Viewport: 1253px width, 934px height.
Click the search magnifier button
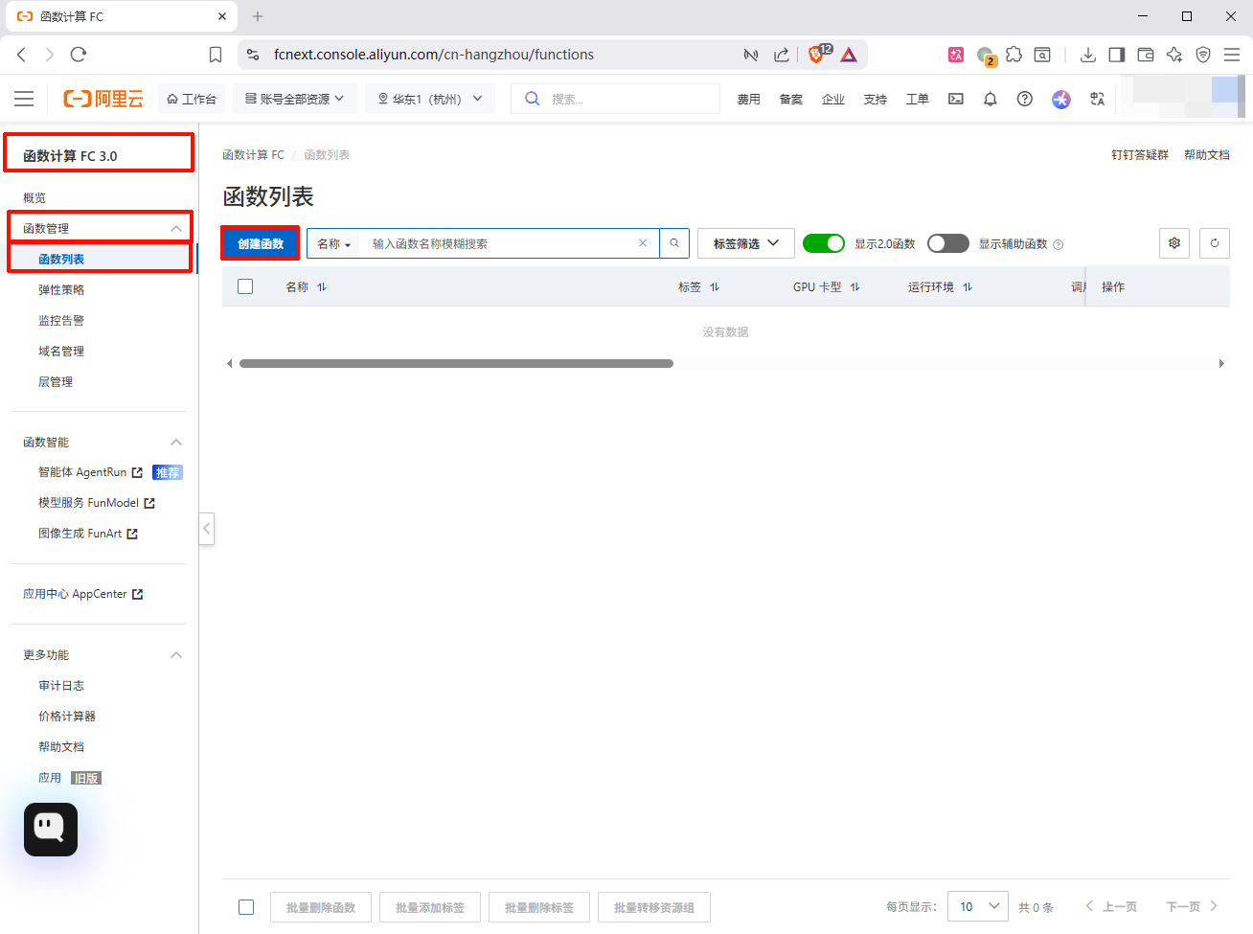(674, 243)
